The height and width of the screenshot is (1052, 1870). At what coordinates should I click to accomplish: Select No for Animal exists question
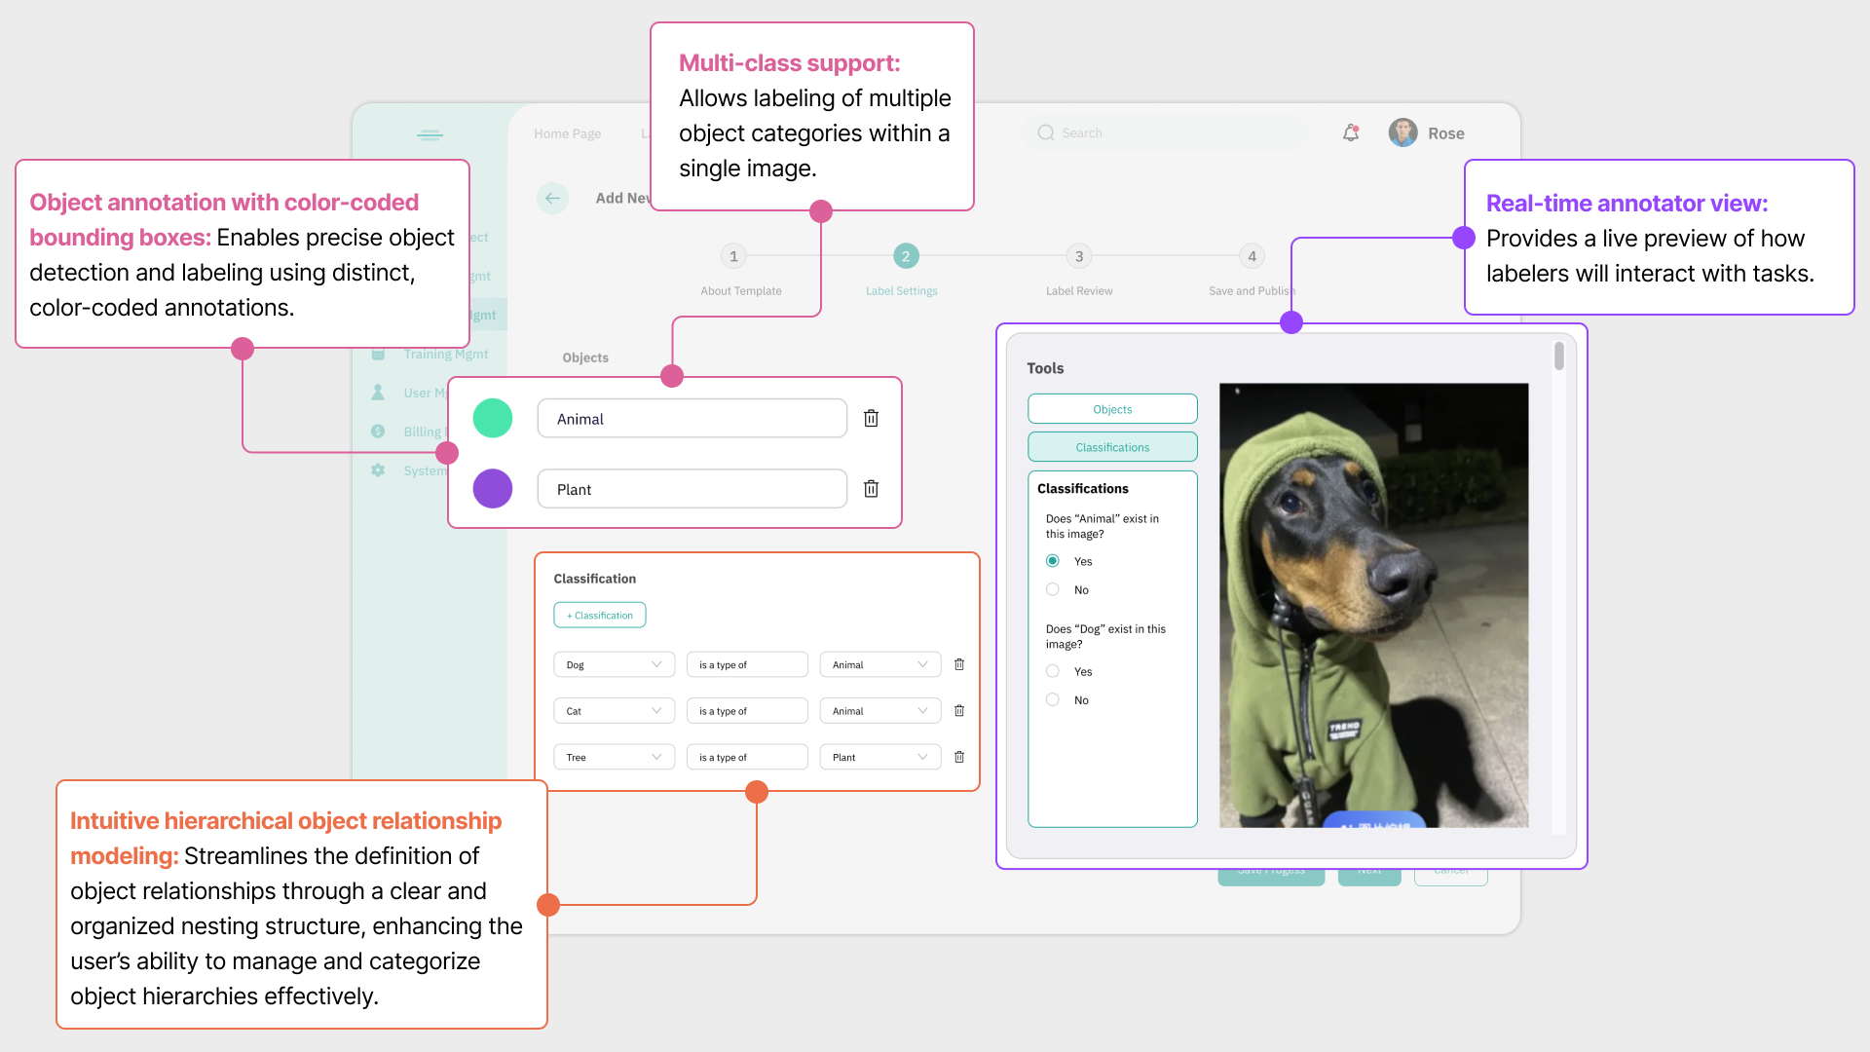click(x=1053, y=589)
